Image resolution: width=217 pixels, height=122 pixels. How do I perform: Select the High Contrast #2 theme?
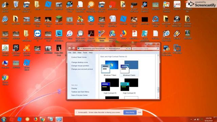tap(129, 86)
